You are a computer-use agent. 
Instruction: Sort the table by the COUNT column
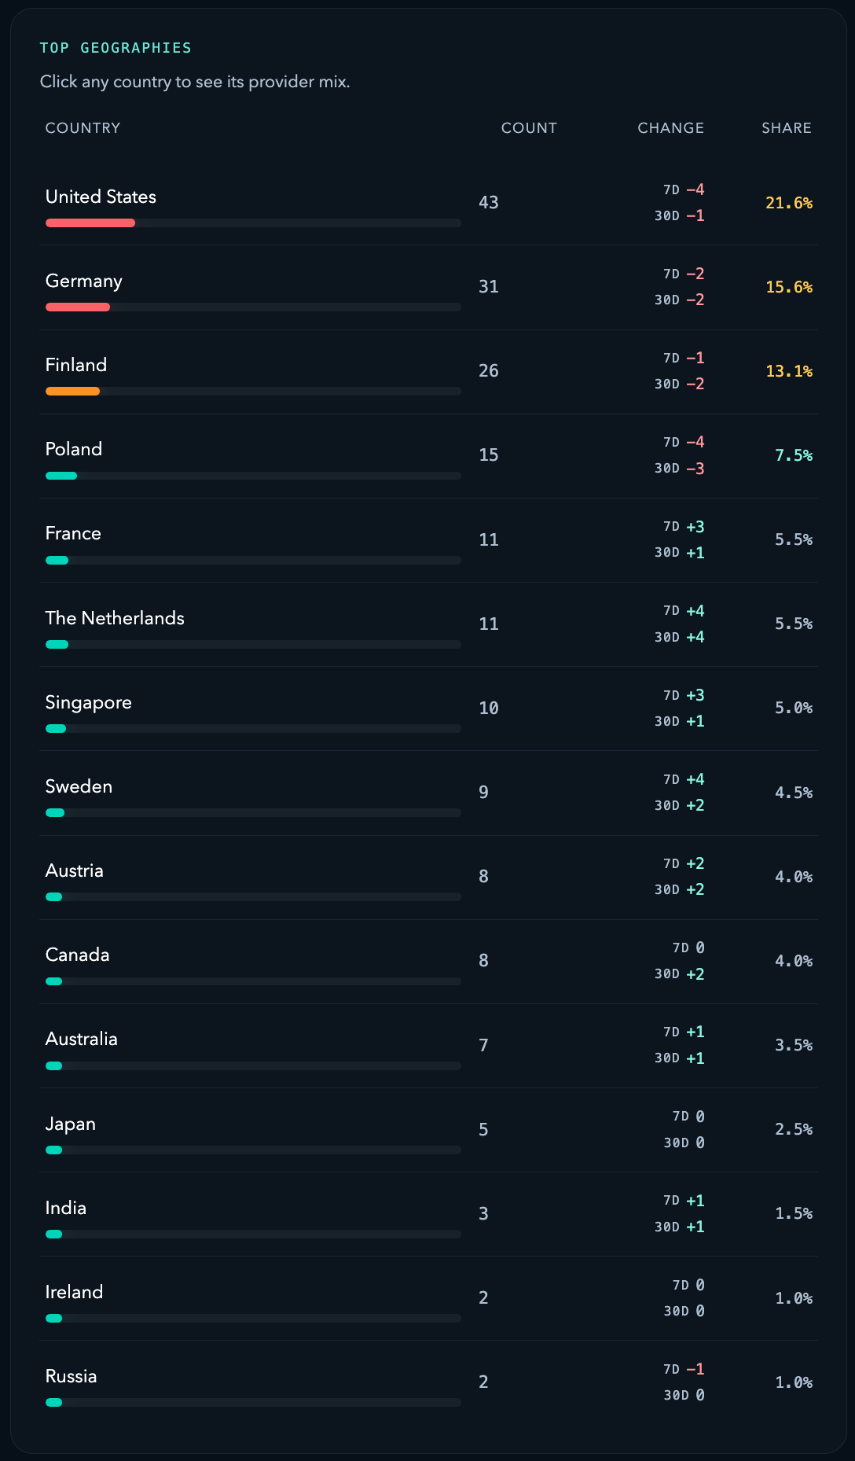[529, 127]
